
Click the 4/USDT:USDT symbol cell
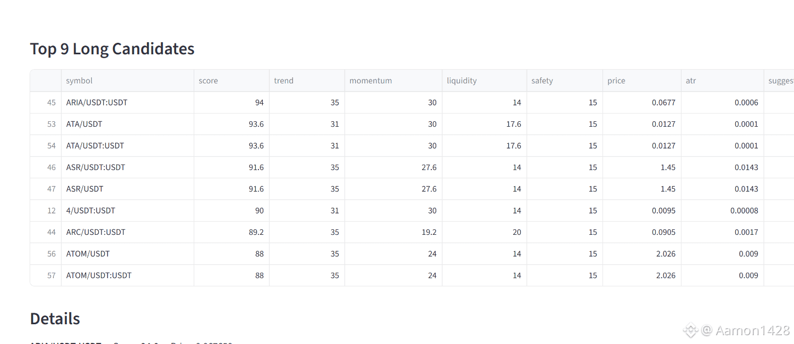[x=91, y=211]
